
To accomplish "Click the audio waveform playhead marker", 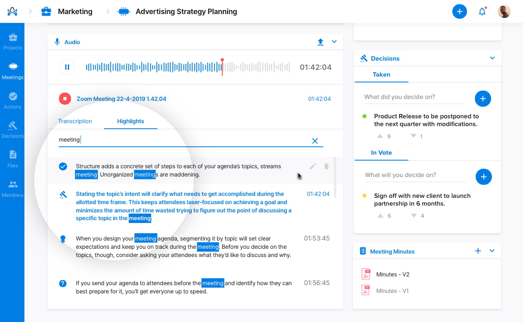I will tap(222, 67).
